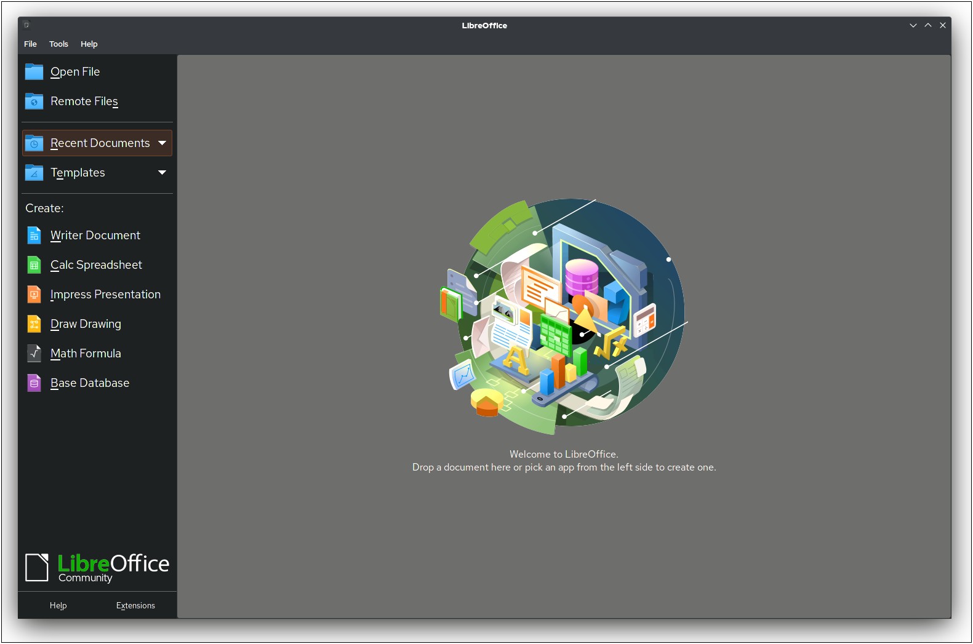The height and width of the screenshot is (644, 973).
Task: Show the Recent Documents list
Action: [97, 143]
